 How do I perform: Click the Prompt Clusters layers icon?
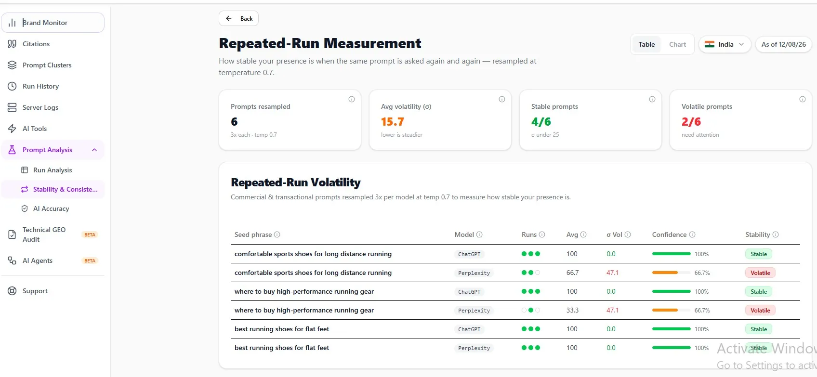[12, 65]
